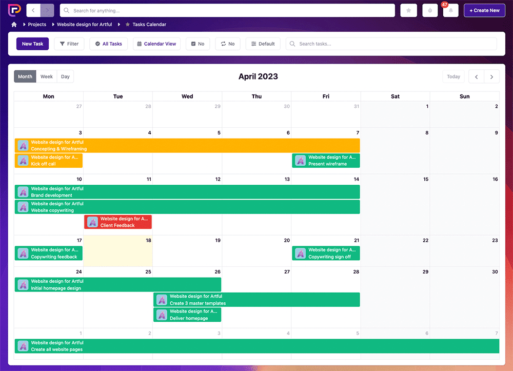Go back with the left navigation arrow

[x=33, y=10]
